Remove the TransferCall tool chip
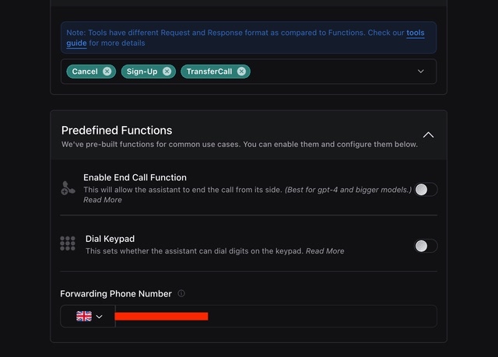The image size is (498, 357). tap(242, 72)
